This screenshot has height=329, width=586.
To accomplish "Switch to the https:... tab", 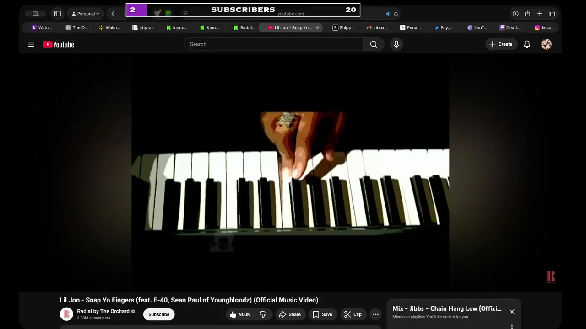I will pyautogui.click(x=143, y=27).
